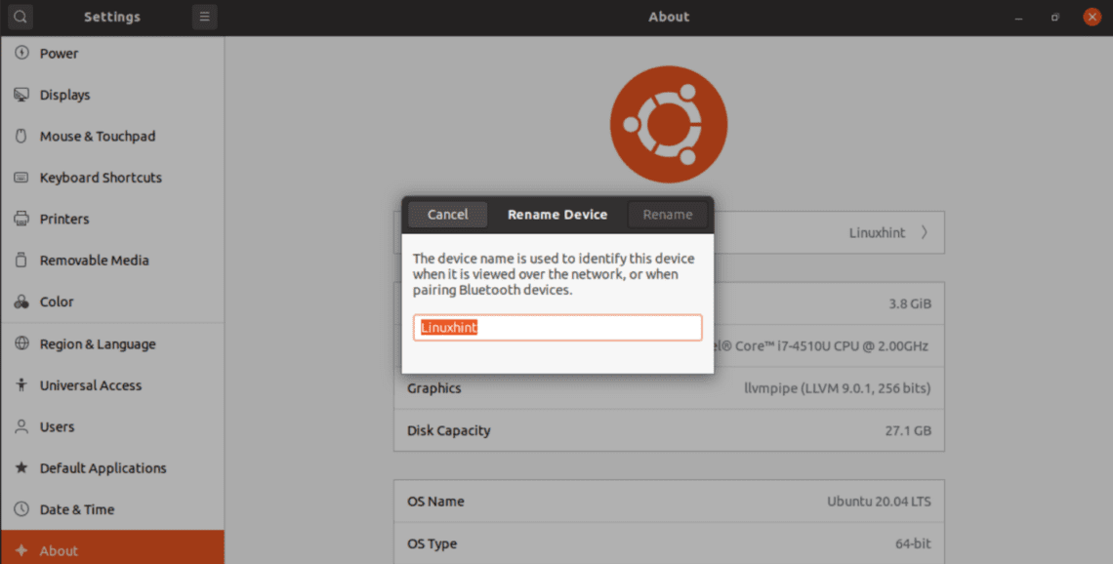The height and width of the screenshot is (564, 1113).
Task: Click the About title in header bar
Action: (x=669, y=17)
